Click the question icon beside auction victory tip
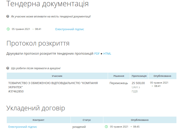This screenshot has height=133, width=184. (8, 68)
